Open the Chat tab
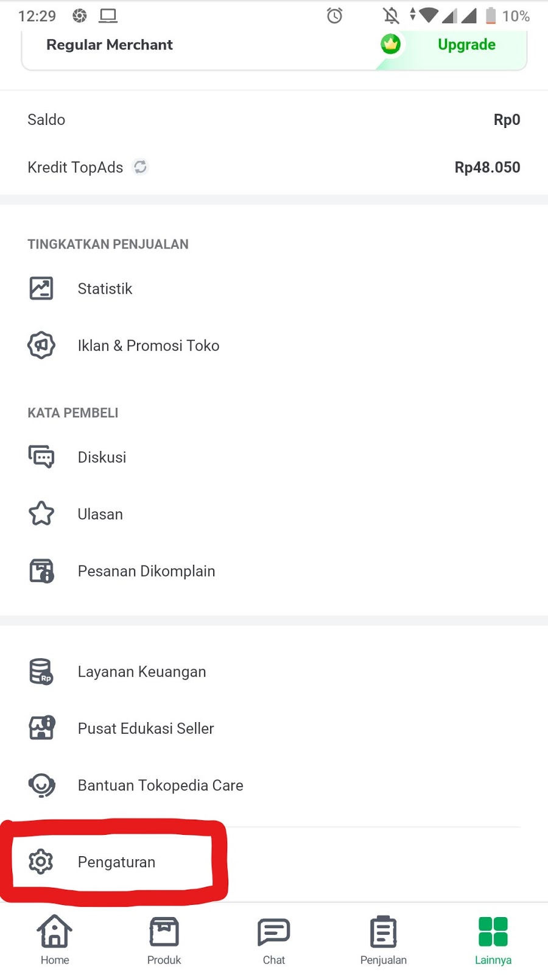This screenshot has width=548, height=975. click(x=274, y=940)
